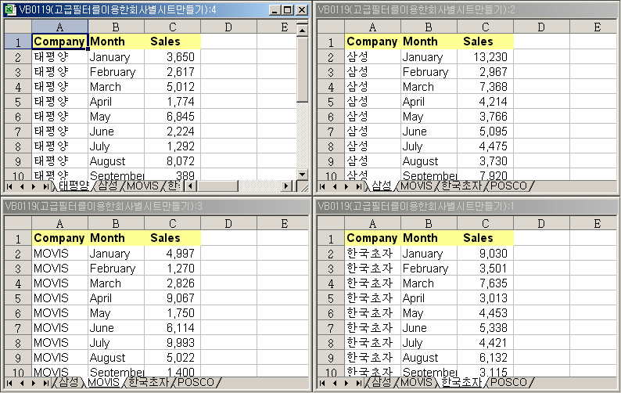Click the horizontal scroll left arrow in window 4
The image size is (621, 393).
pyautogui.click(x=191, y=186)
